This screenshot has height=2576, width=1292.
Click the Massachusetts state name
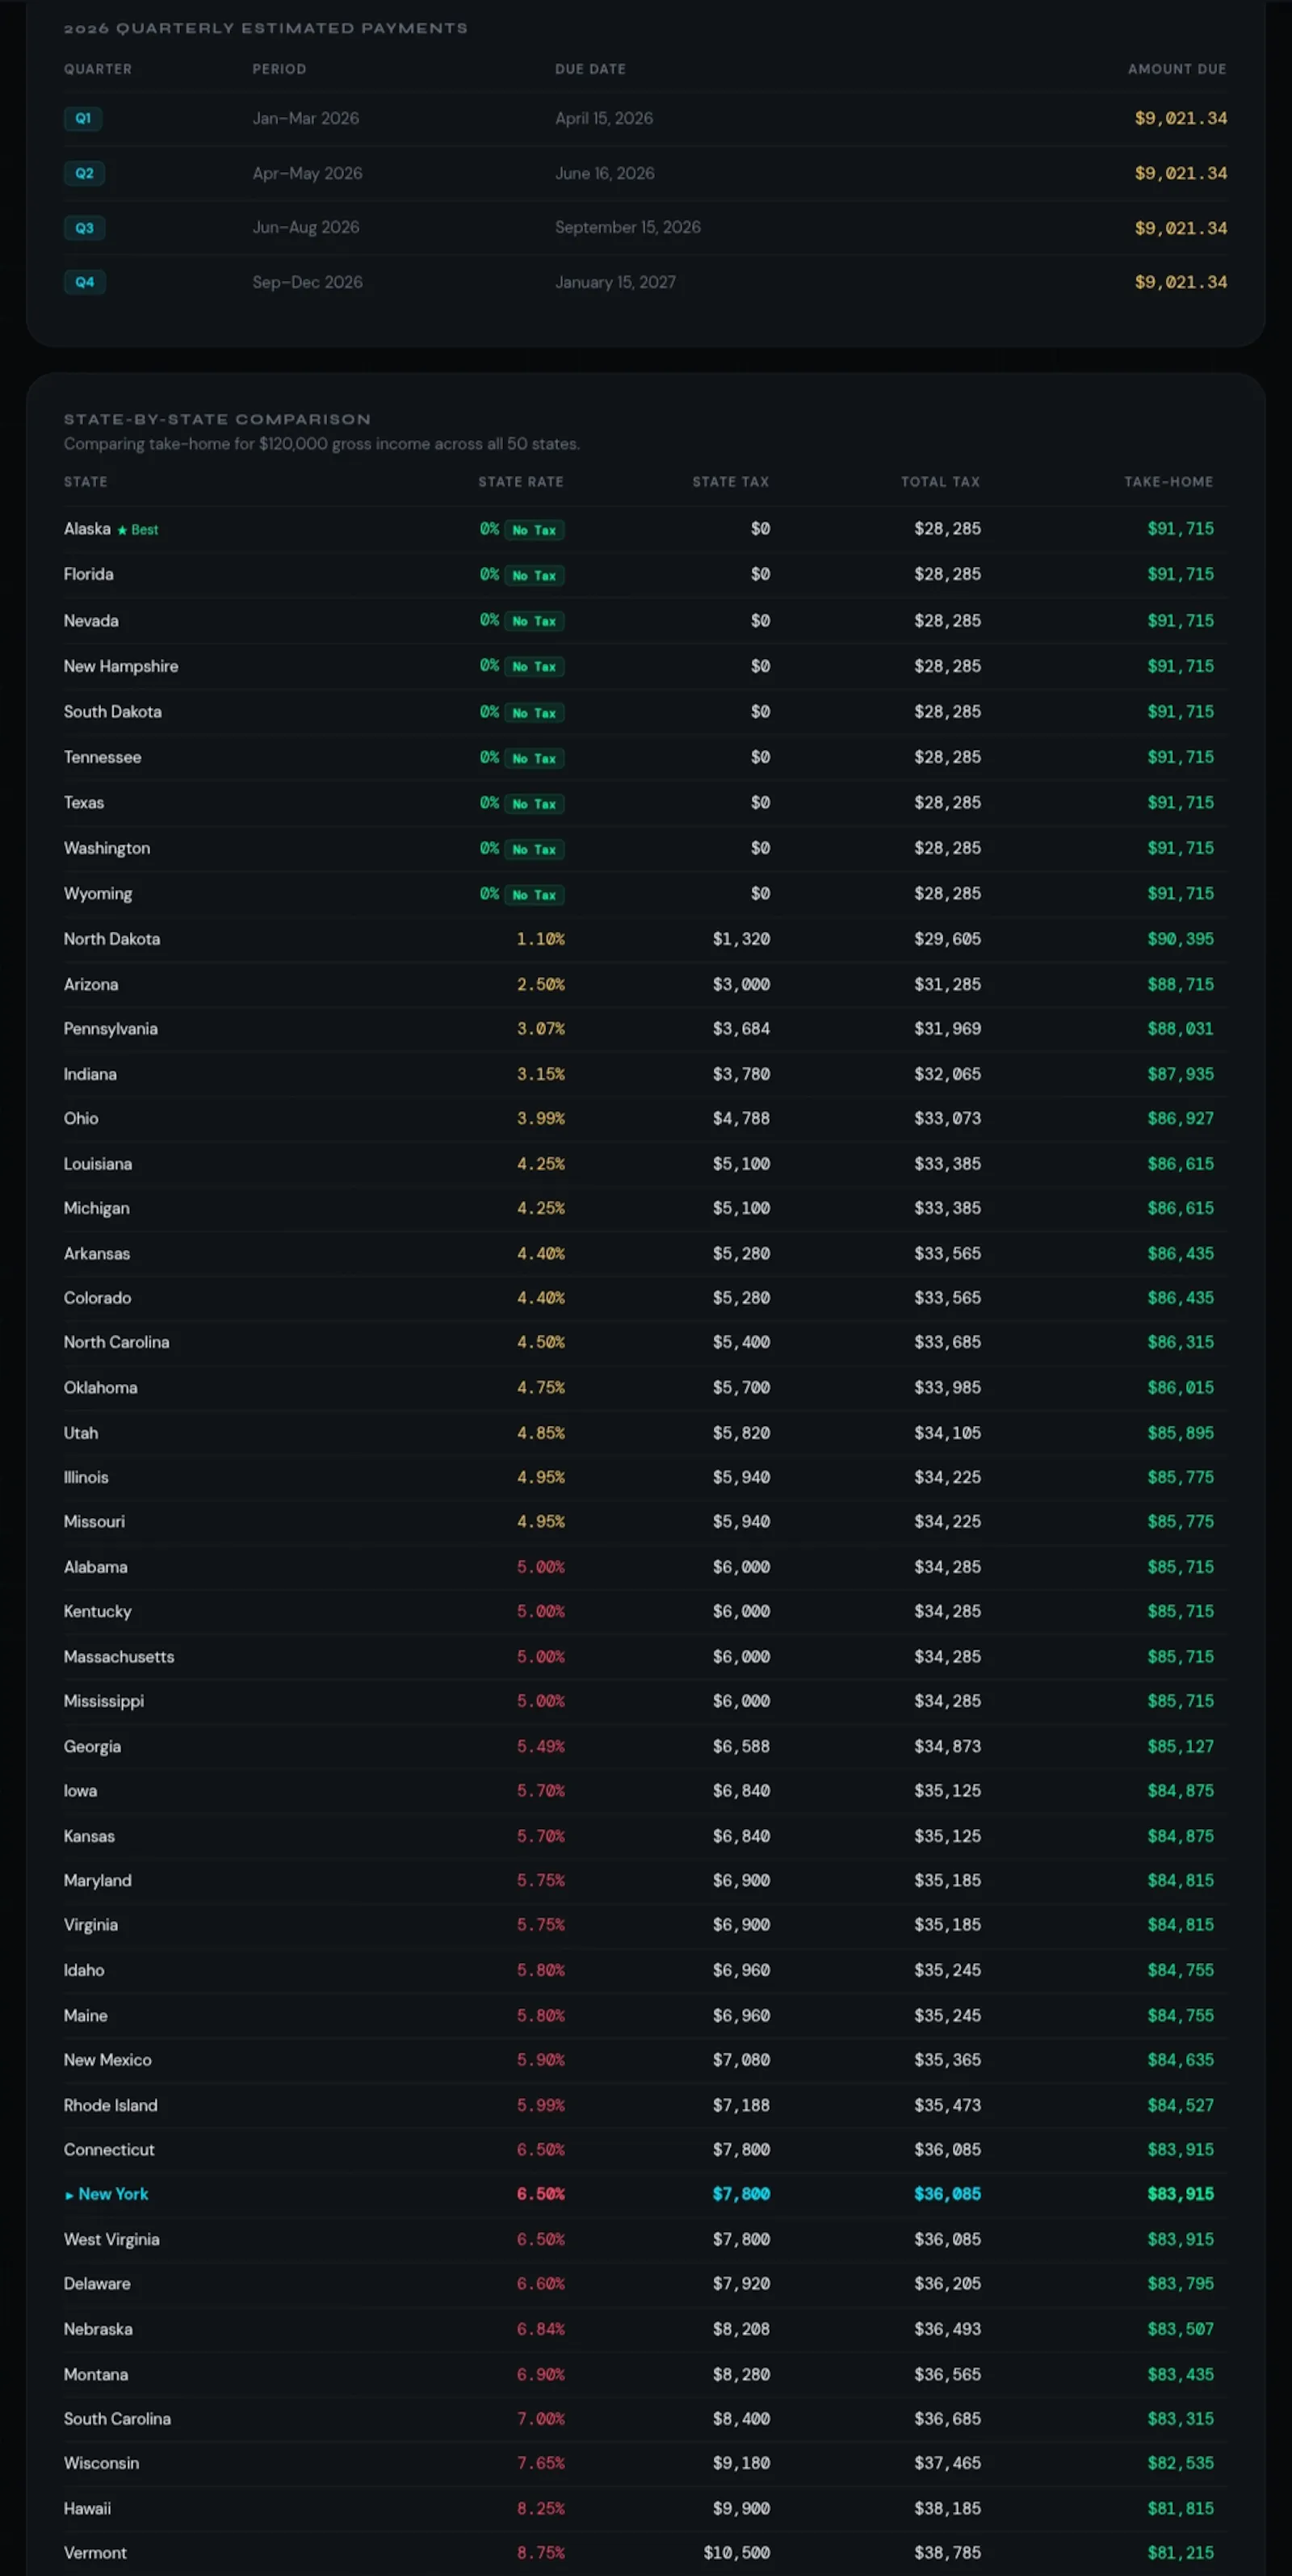click(x=119, y=1657)
